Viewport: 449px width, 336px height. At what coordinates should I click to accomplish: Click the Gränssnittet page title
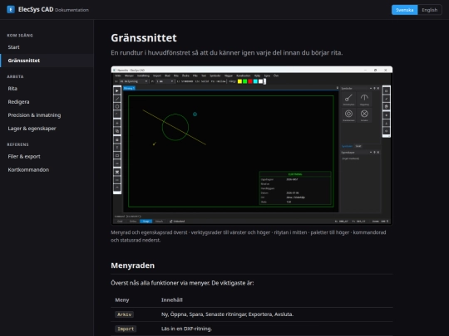click(144, 37)
